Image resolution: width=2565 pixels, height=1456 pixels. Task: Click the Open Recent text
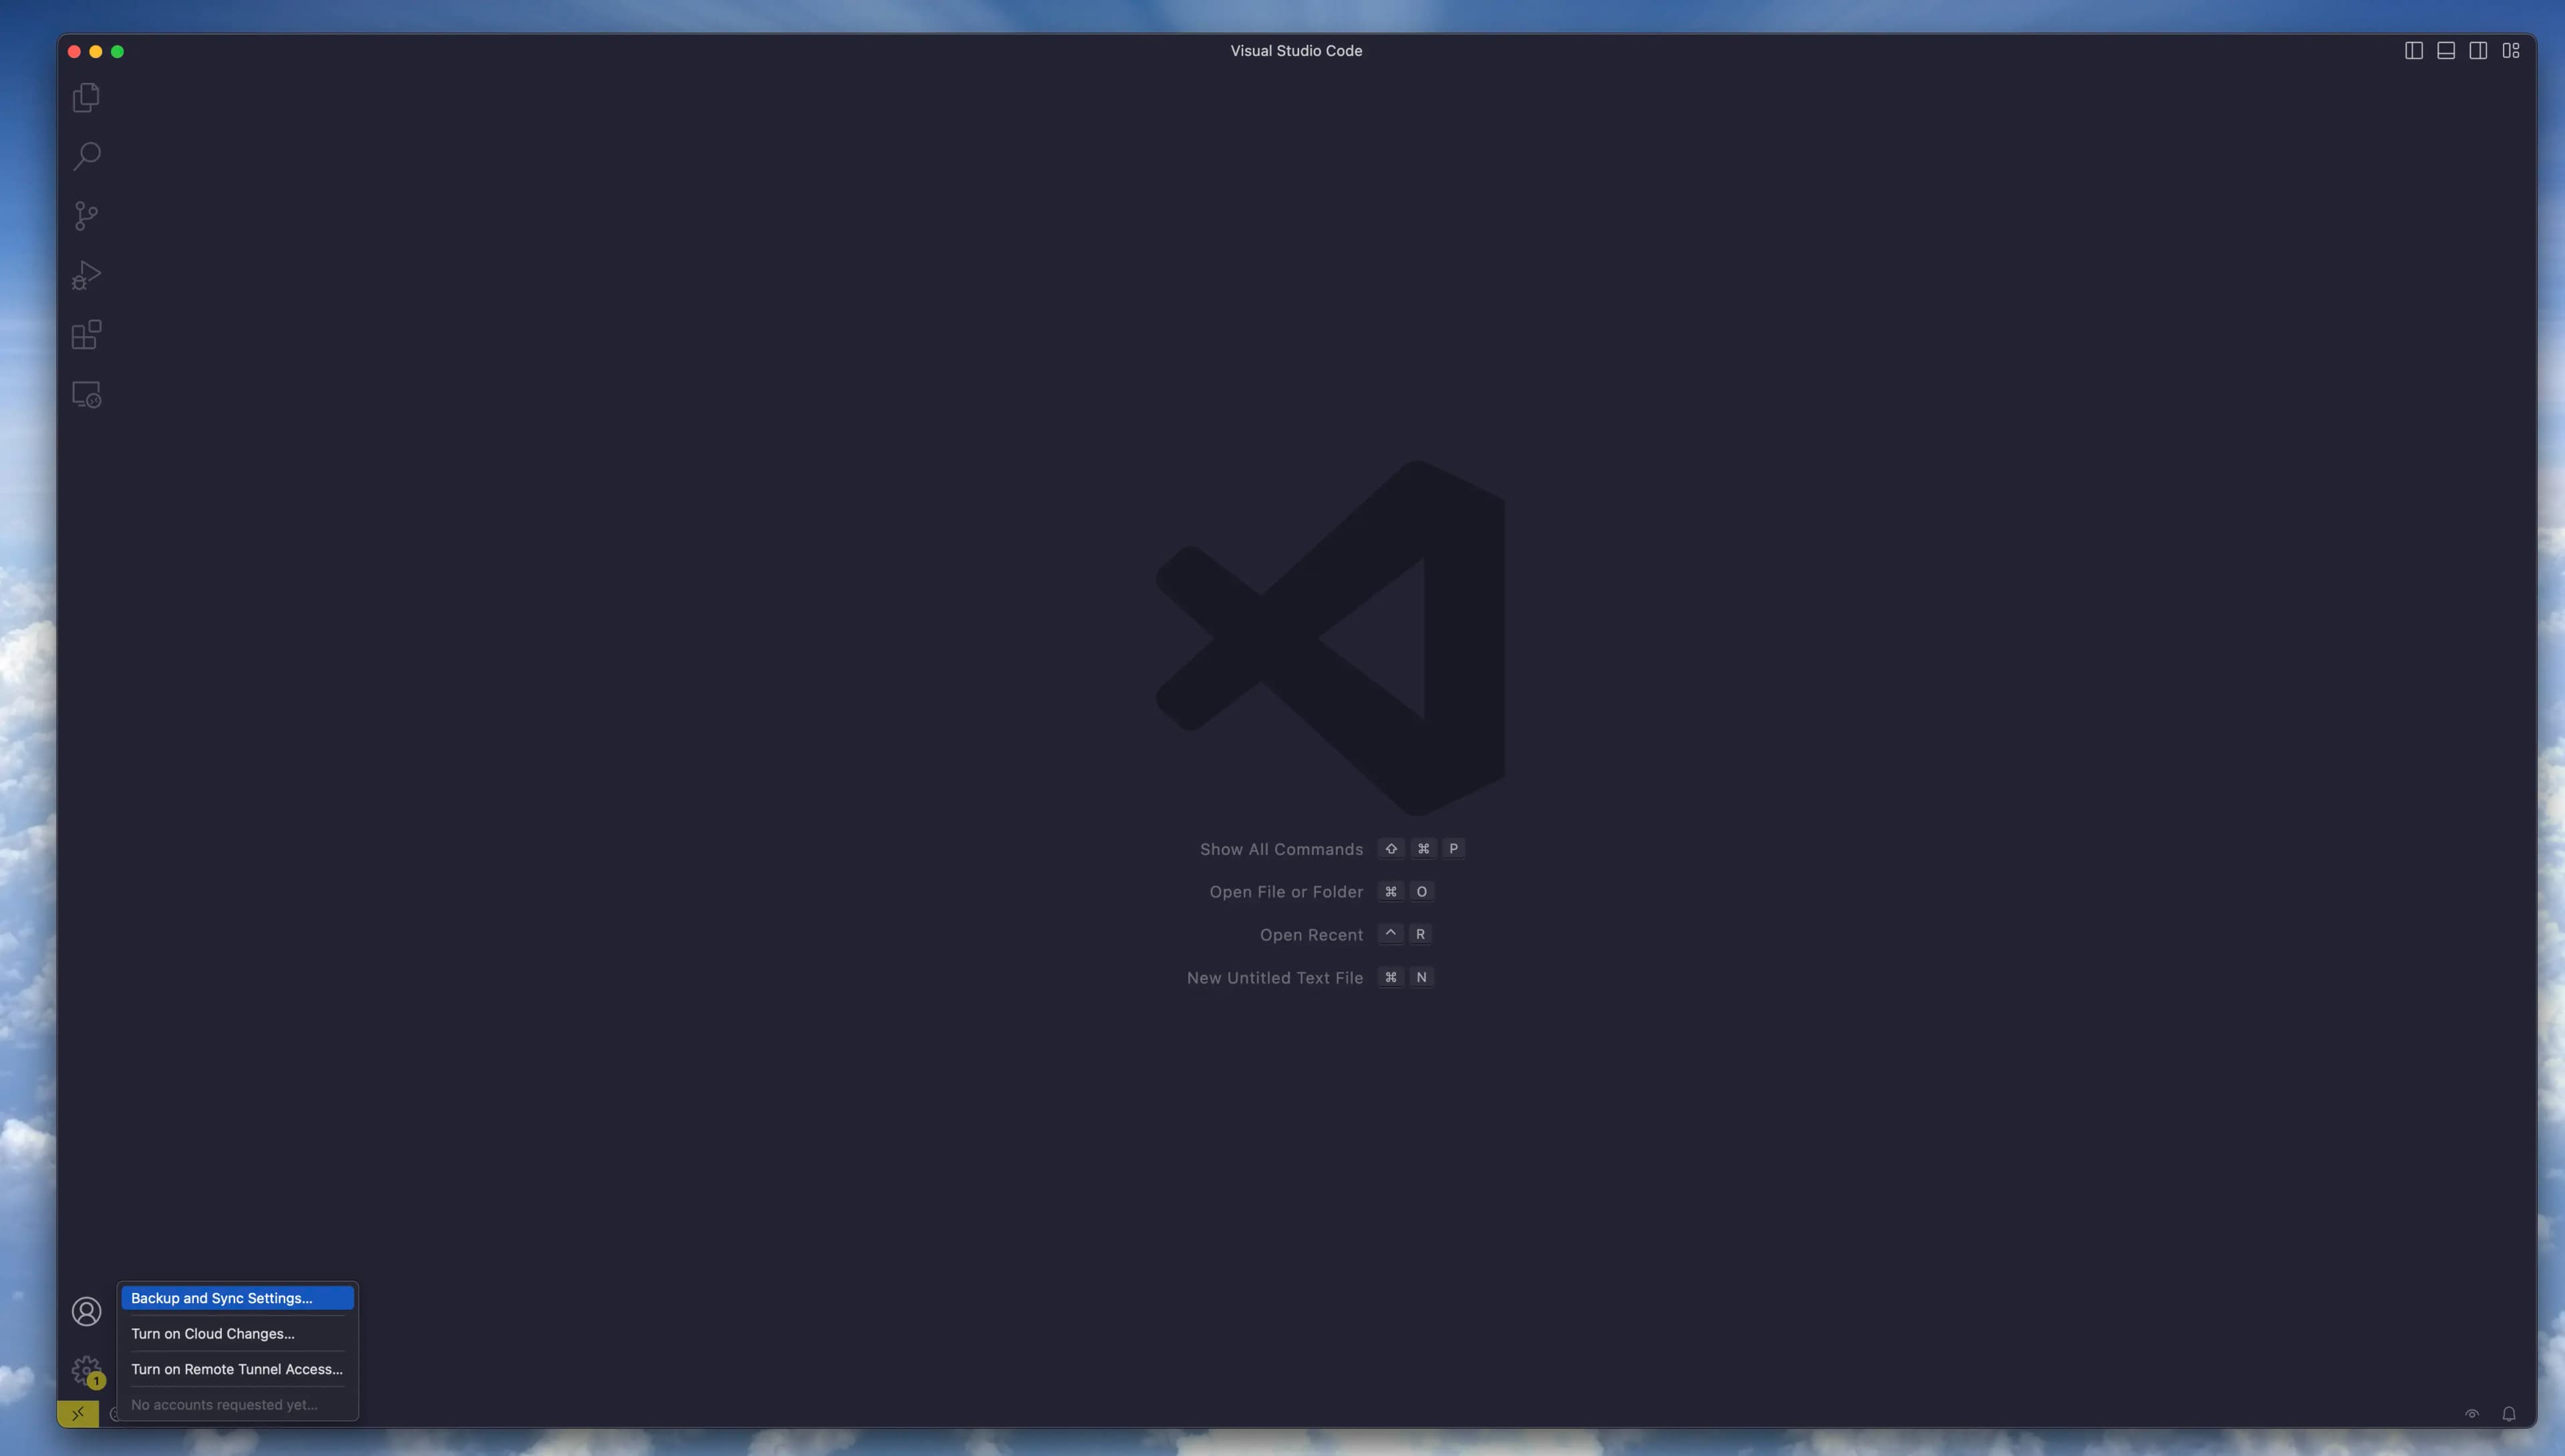point(1311,935)
